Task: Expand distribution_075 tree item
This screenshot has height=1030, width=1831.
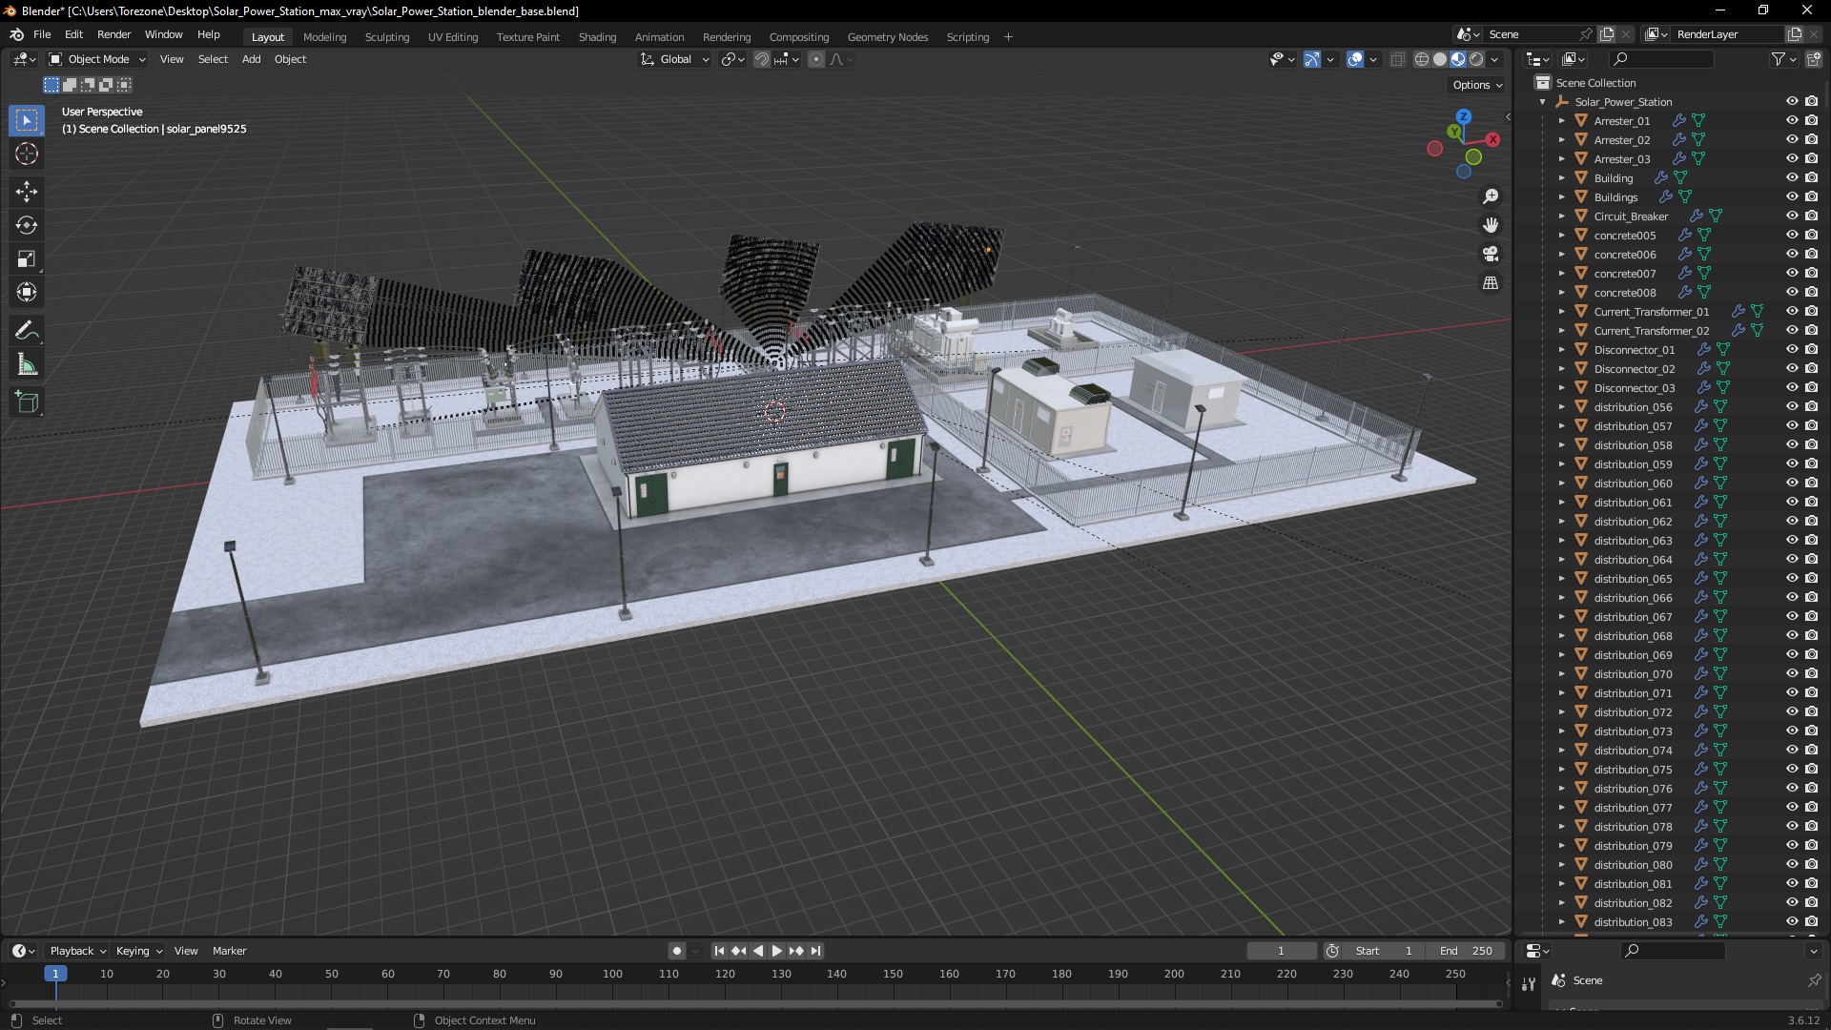Action: pos(1561,770)
